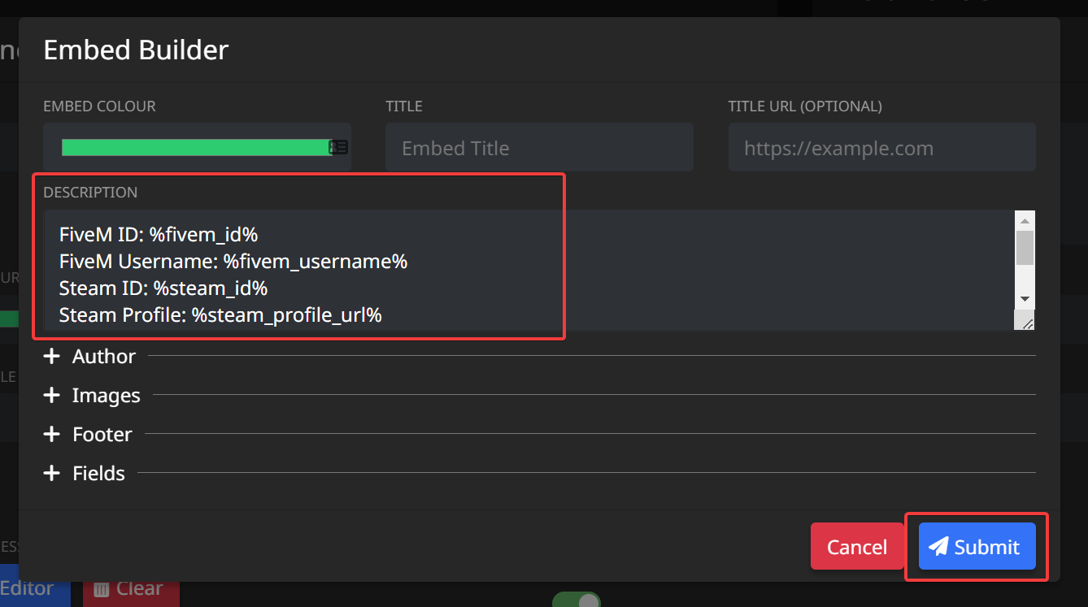This screenshot has width=1088, height=607.
Task: Click the plus icon next to Images
Action: 51,395
